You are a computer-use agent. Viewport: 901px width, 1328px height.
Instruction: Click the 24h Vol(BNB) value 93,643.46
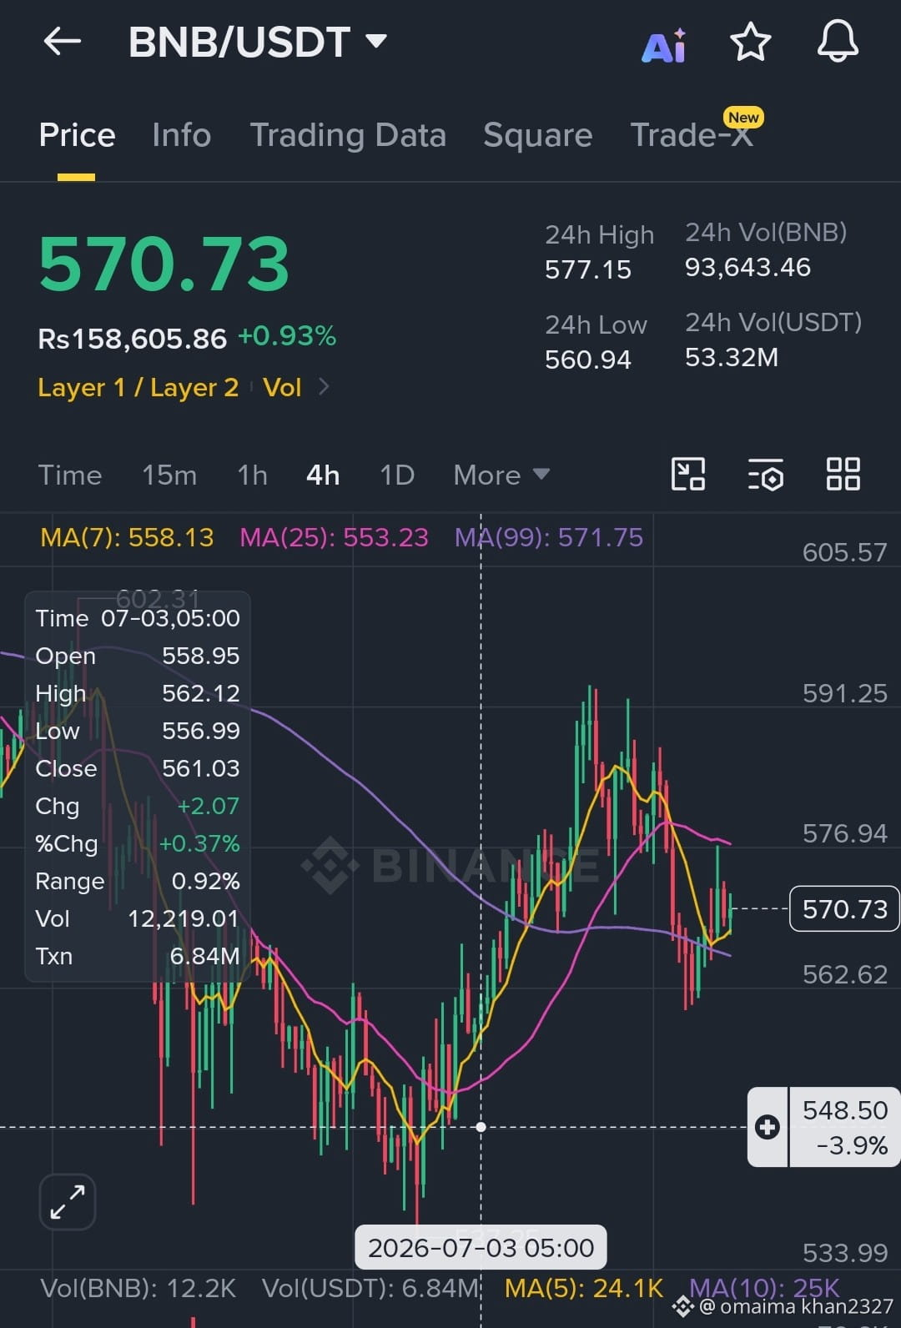coord(747,267)
